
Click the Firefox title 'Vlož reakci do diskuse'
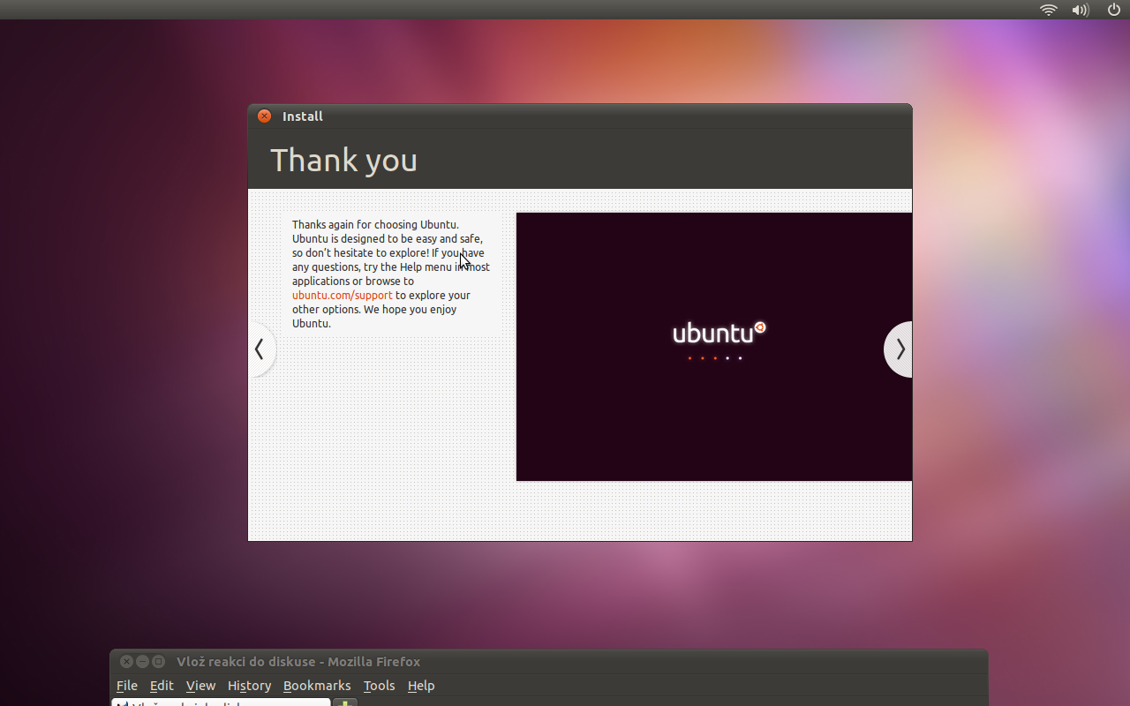(x=246, y=662)
